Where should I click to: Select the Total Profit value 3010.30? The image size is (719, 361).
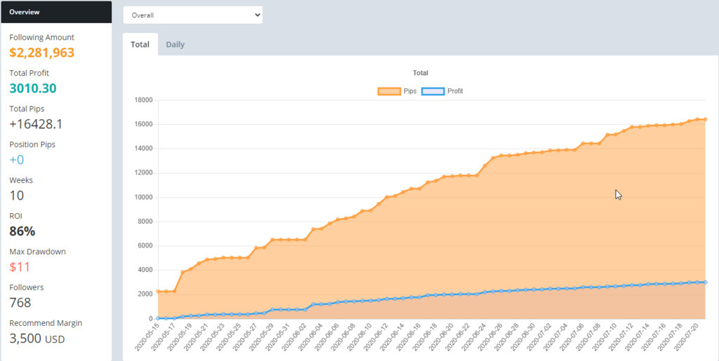point(33,88)
